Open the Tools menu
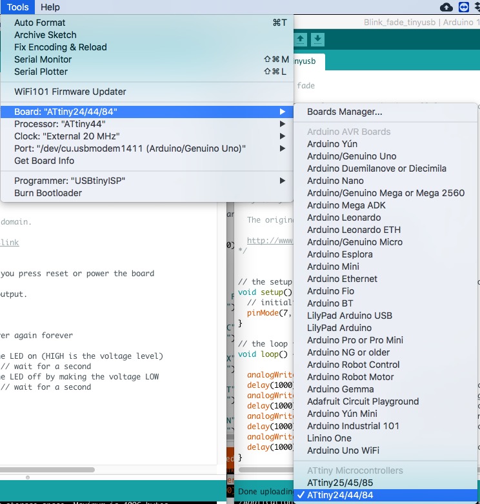480x504 pixels. [x=17, y=7]
